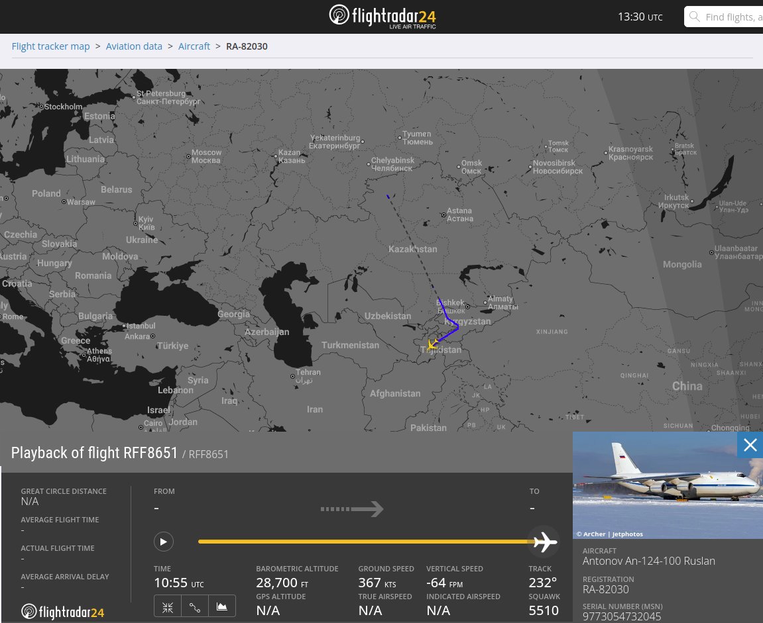This screenshot has height=623, width=763.
Task: Open the Aviation data breadcrumb link
Action: pyautogui.click(x=134, y=46)
